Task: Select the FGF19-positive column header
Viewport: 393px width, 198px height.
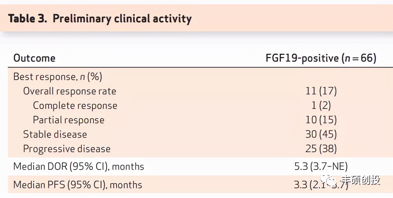Action: [321, 58]
